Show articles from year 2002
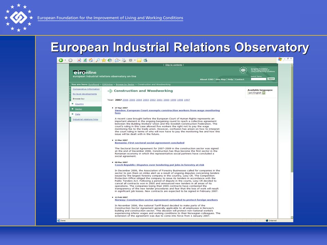The width and height of the screenshot is (327, 245). 153,100
